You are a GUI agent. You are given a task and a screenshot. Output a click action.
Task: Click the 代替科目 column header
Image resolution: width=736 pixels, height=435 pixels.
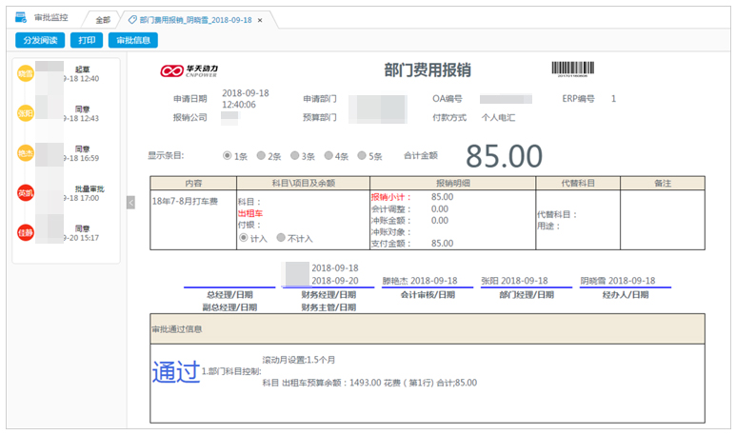point(578,183)
